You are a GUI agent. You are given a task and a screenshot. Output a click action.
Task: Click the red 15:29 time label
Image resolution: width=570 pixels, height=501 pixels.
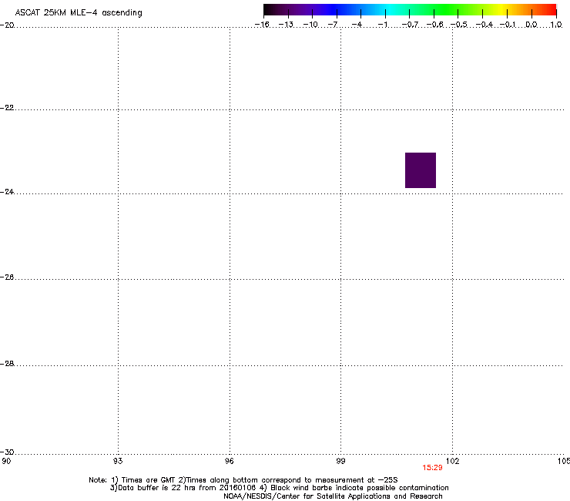point(432,468)
